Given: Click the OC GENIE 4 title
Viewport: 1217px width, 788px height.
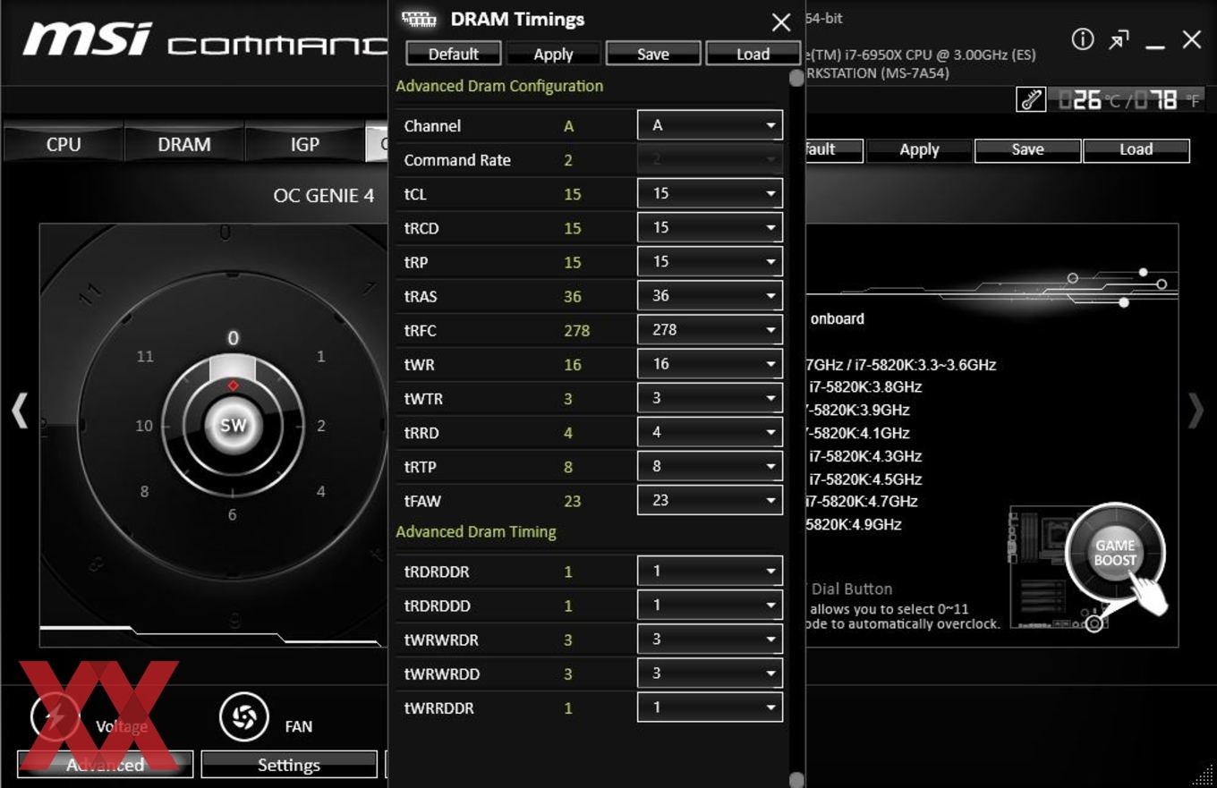Looking at the screenshot, I should [324, 194].
